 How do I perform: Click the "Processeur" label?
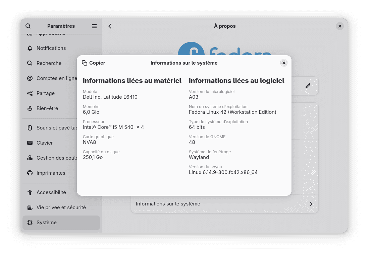94,121
